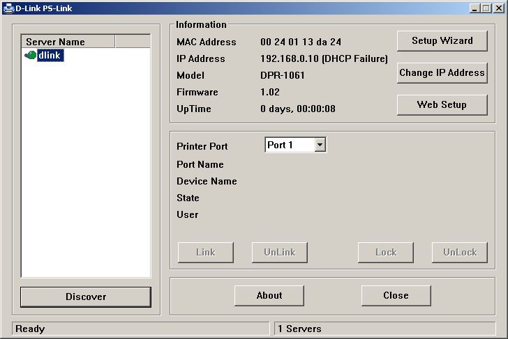Click the UpTime value 0 days, 00:00:08

[298, 109]
